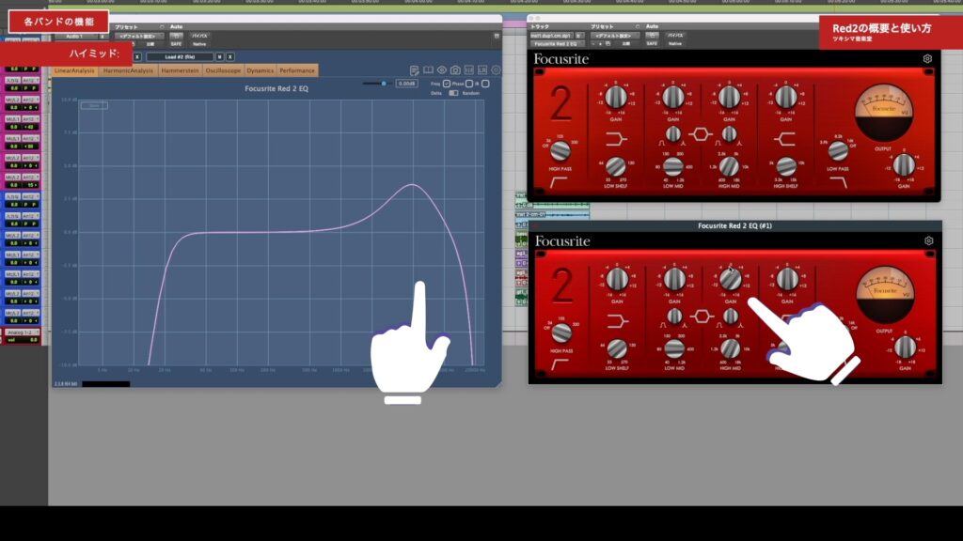Click Low Pass frequency knob in upper plugin
The height and width of the screenshot is (541, 963).
point(838,150)
